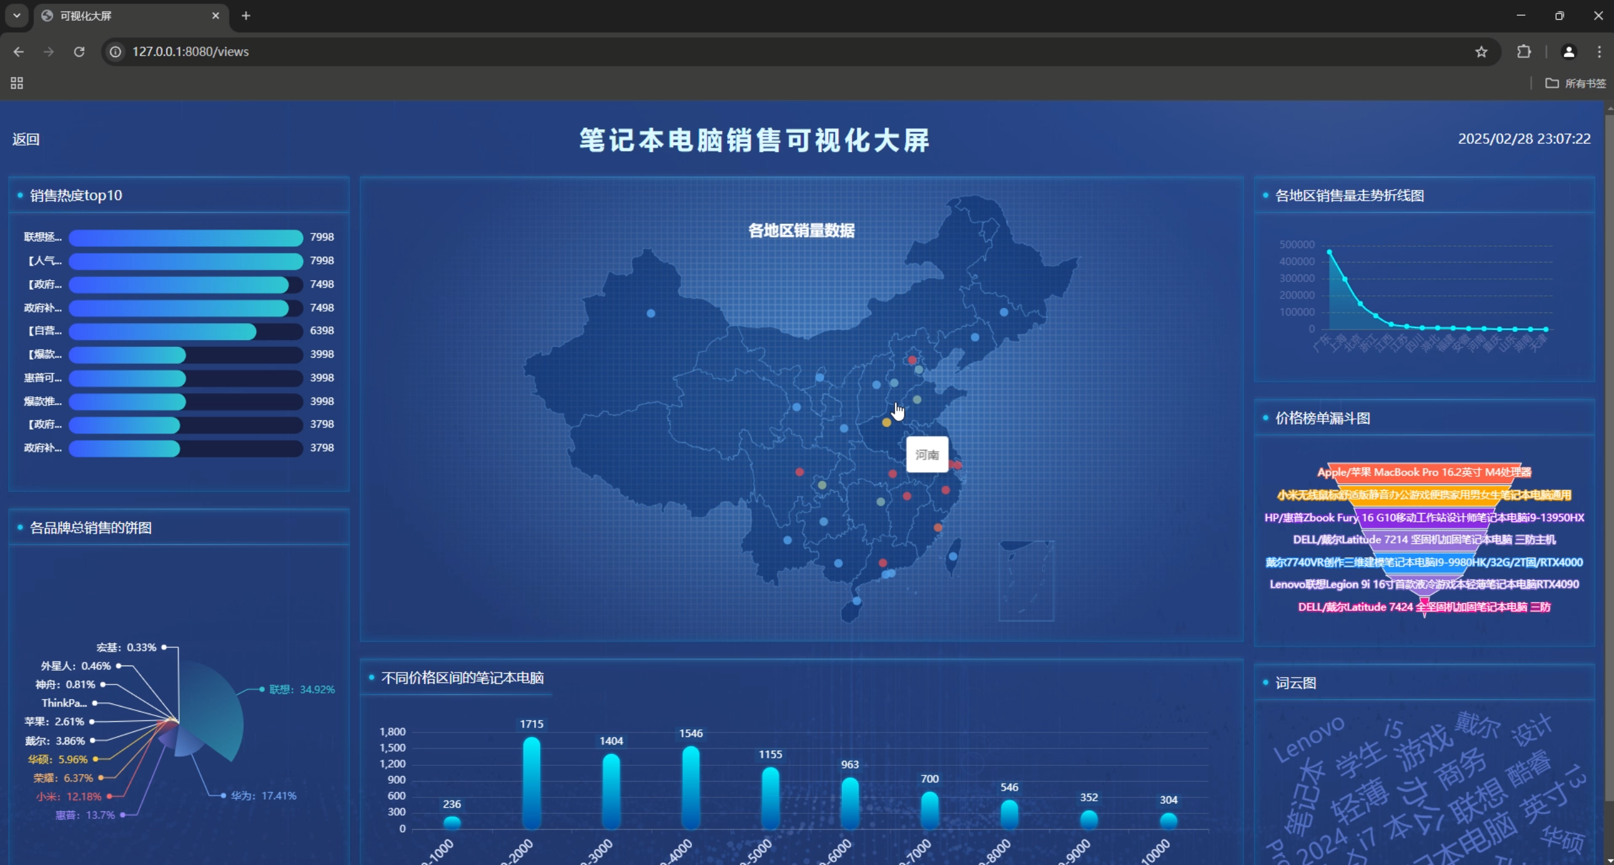Screen dimensions: 1614x865
Task: Click the yellow Henan dot on the map
Action: tap(886, 423)
